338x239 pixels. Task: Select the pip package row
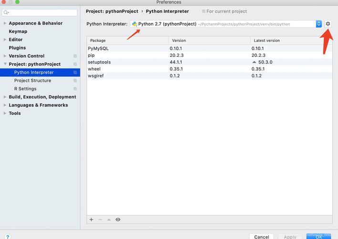[210, 55]
